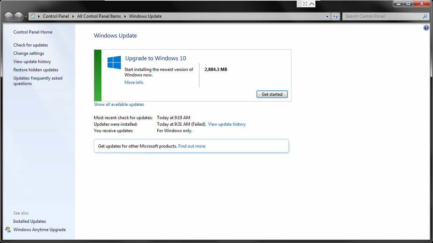Expand arrow after All Control Panel Items
The width and height of the screenshot is (433, 243).
[125, 16]
